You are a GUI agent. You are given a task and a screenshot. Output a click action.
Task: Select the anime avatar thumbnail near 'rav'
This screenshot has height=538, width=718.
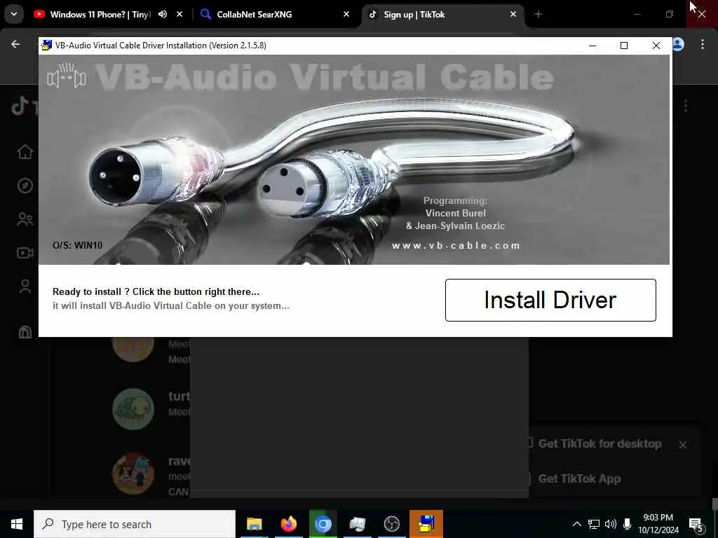[133, 474]
